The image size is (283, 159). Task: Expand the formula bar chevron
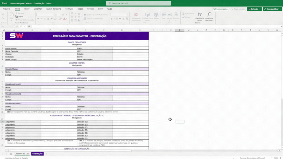pos(281,26)
